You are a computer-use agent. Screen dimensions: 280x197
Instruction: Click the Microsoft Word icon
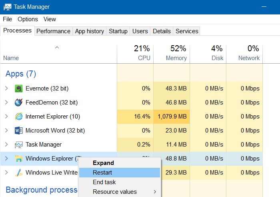(x=18, y=131)
